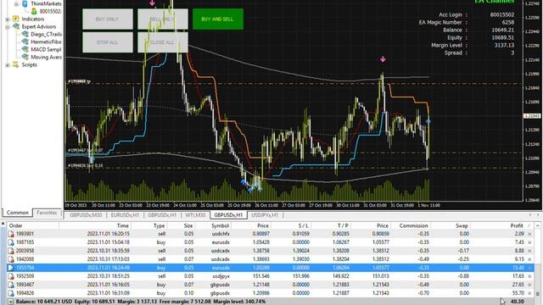Click the 151.546 open price cell

(x=260, y=276)
